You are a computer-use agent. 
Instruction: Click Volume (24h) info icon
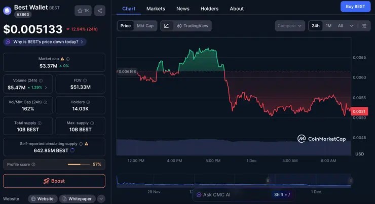(x=41, y=80)
